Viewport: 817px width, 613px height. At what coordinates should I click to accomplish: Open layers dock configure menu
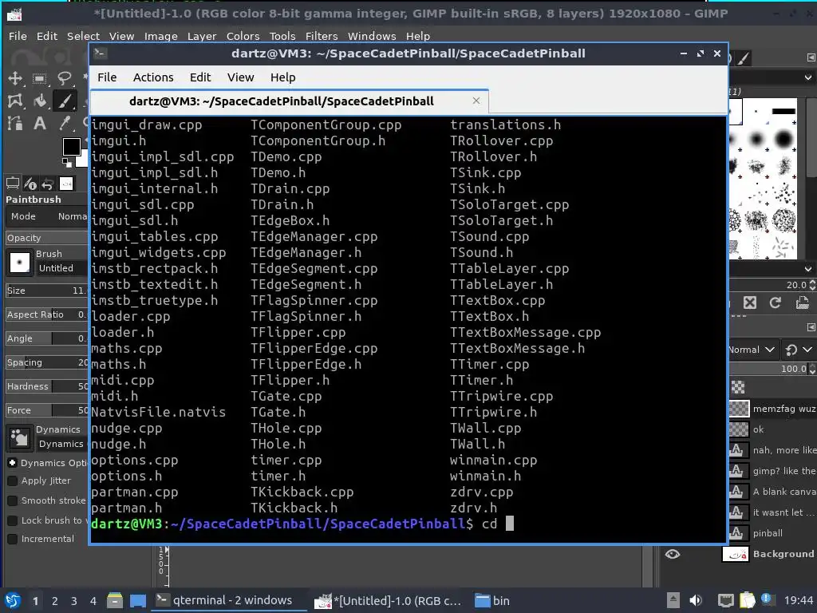click(x=811, y=326)
